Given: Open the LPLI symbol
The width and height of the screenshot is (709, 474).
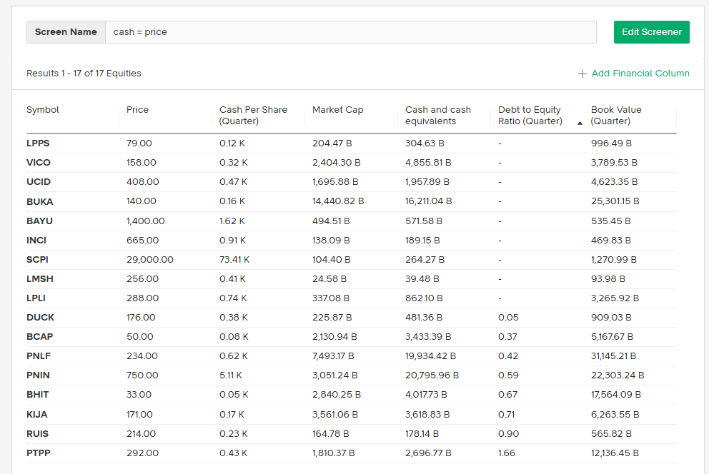Looking at the screenshot, I should pos(36,298).
